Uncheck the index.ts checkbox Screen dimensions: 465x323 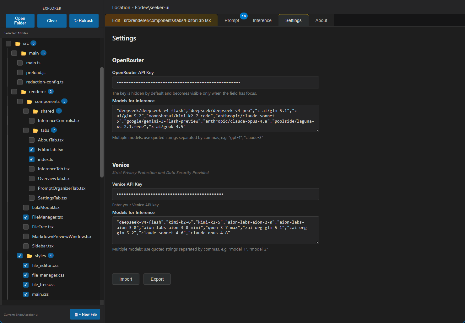point(31,159)
